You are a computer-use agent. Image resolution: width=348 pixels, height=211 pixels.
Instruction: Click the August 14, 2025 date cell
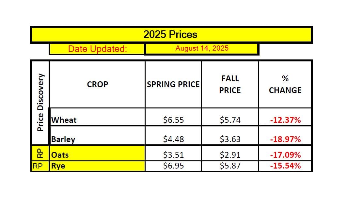click(x=201, y=49)
